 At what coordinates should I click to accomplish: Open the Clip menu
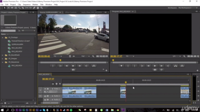tap(19, 4)
